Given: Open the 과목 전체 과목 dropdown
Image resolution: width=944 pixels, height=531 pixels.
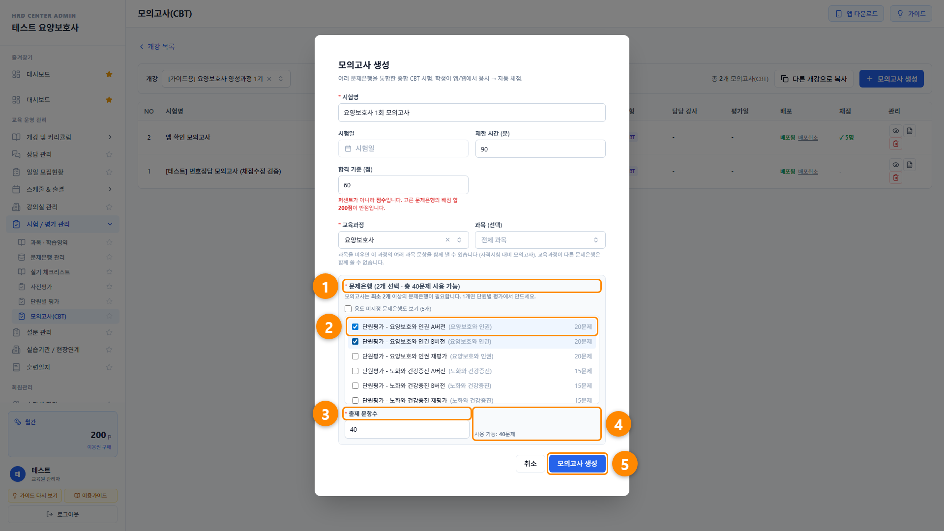Looking at the screenshot, I should (x=540, y=240).
